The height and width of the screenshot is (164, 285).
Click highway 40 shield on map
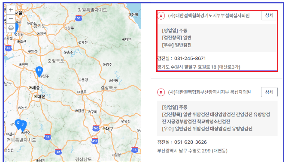8,48
